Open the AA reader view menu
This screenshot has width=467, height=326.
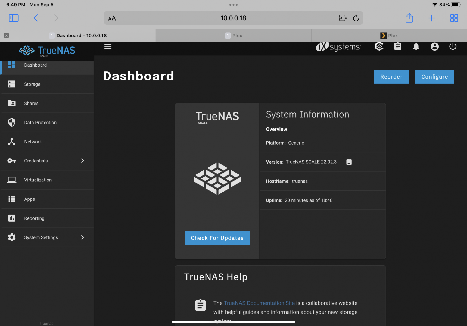coord(112,18)
